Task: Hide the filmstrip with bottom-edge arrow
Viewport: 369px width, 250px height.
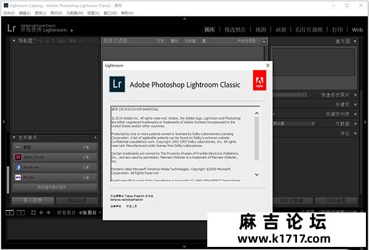Action: tap(184, 247)
